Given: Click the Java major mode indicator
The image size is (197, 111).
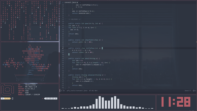Looking at the screenshot, I should 188,91.
